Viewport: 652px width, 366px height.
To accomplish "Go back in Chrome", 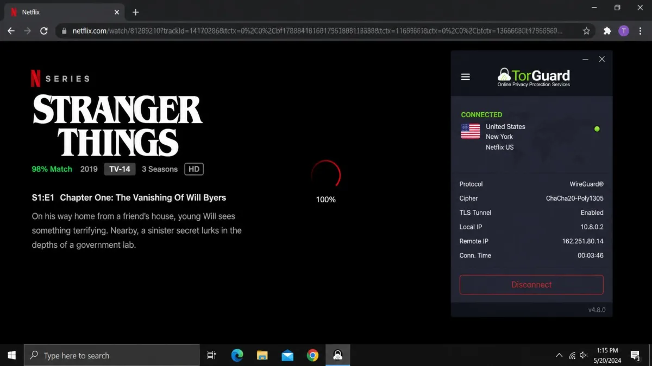I will (11, 31).
